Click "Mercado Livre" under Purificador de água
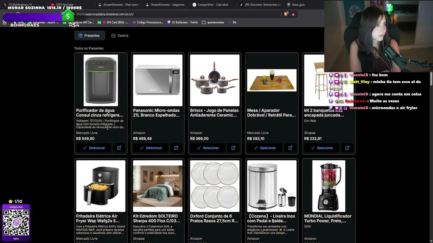 [87, 133]
